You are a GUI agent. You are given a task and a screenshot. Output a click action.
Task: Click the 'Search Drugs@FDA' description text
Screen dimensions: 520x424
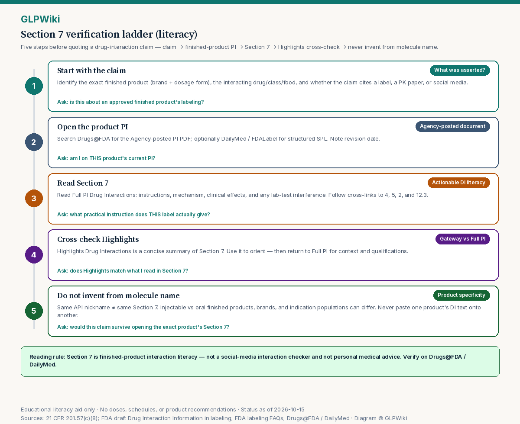click(218, 138)
